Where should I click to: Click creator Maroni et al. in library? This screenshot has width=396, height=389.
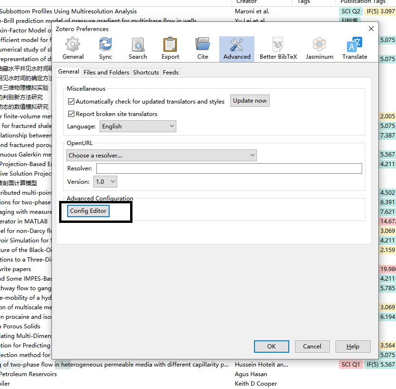(x=252, y=11)
